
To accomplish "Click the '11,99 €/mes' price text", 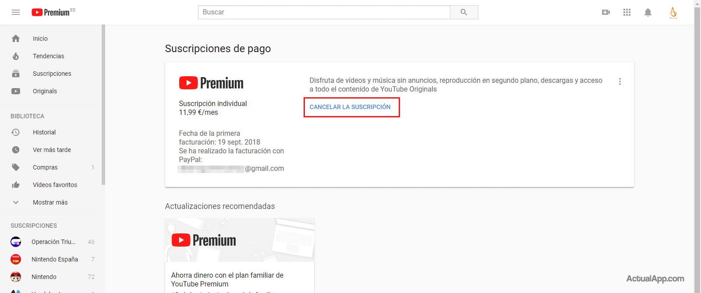I will click(x=198, y=112).
